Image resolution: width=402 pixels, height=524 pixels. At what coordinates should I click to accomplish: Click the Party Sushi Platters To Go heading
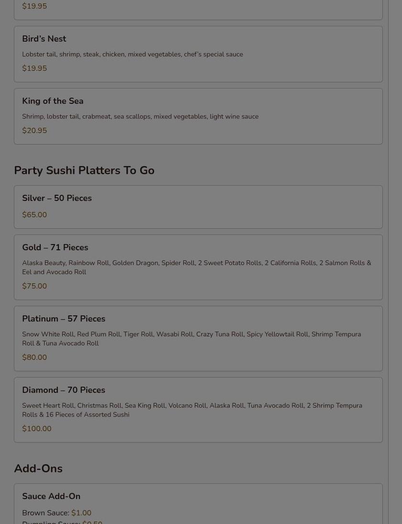tap(84, 170)
